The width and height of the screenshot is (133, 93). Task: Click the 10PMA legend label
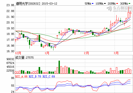pos(99,4)
